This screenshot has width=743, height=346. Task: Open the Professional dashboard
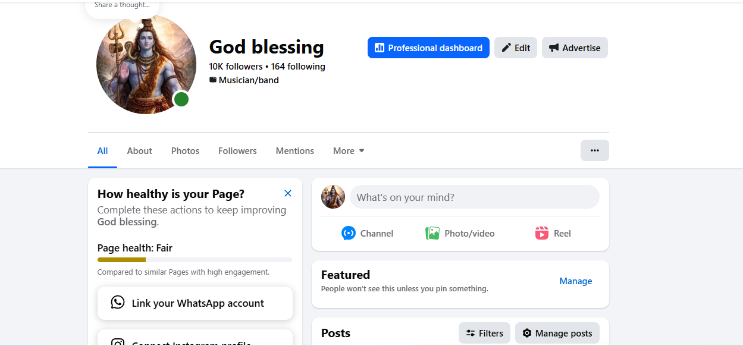pyautogui.click(x=428, y=48)
